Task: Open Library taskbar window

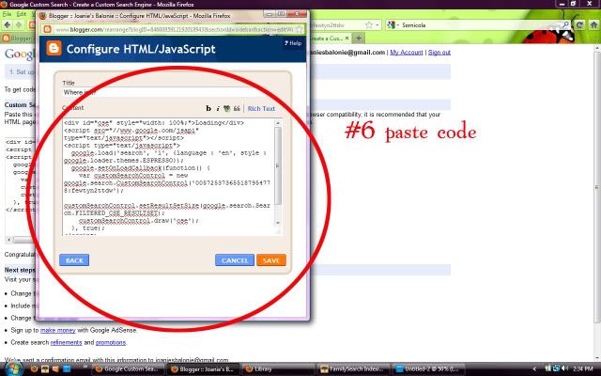Action: click(278, 369)
